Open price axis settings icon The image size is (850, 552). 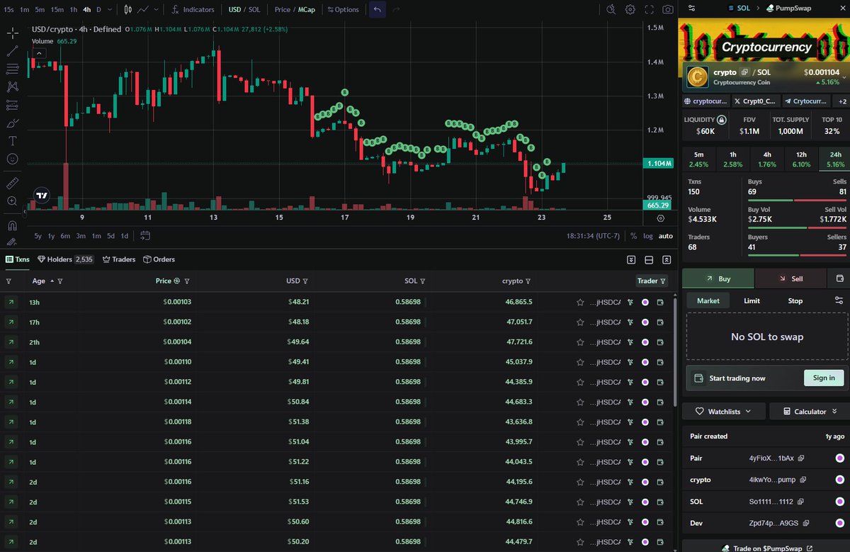click(x=660, y=219)
